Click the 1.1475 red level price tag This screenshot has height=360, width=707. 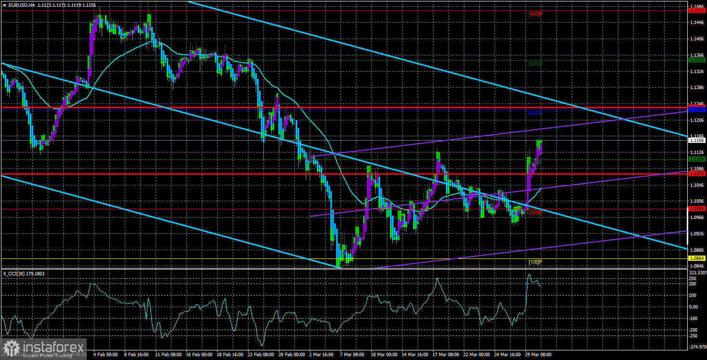[697, 10]
